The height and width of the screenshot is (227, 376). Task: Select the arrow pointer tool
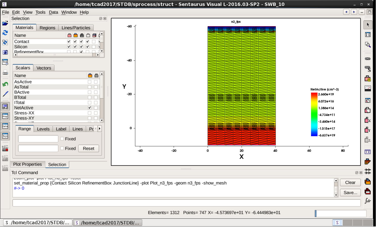tap(368, 24)
